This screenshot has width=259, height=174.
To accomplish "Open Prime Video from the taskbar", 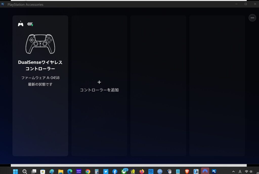I will pyautogui.click(x=151, y=171).
